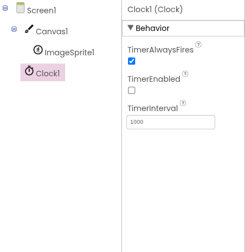Click the Canvas1 paintbrush icon
The image size is (245, 252).
(x=29, y=29)
